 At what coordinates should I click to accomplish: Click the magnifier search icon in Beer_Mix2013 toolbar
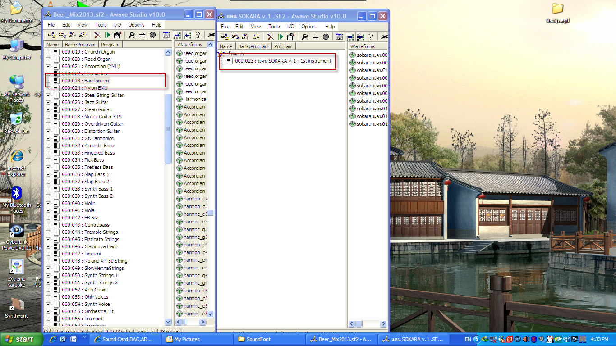pos(132,35)
